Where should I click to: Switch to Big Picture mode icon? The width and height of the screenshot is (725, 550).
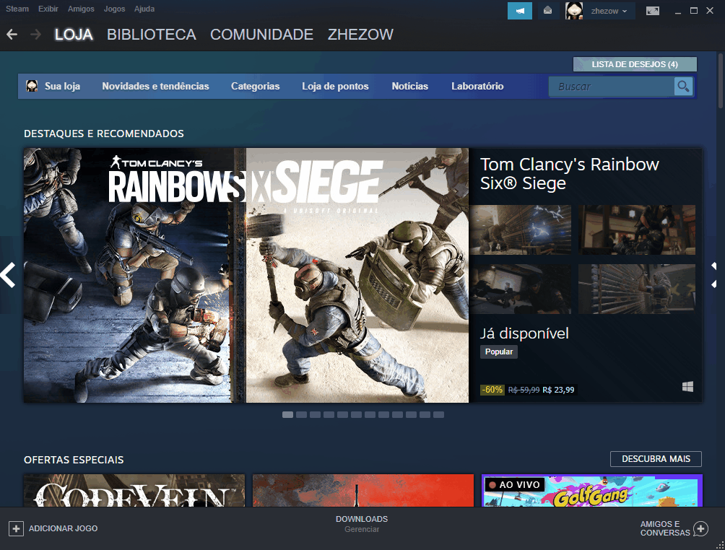(x=653, y=11)
